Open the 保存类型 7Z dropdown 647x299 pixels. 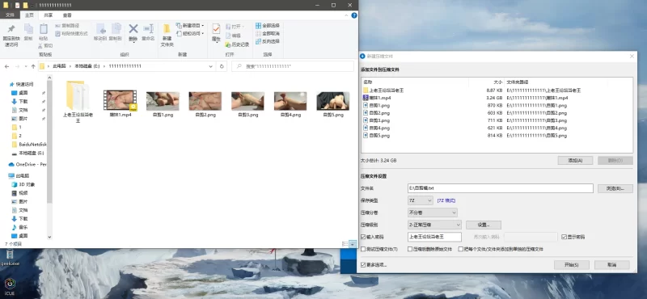click(420, 200)
